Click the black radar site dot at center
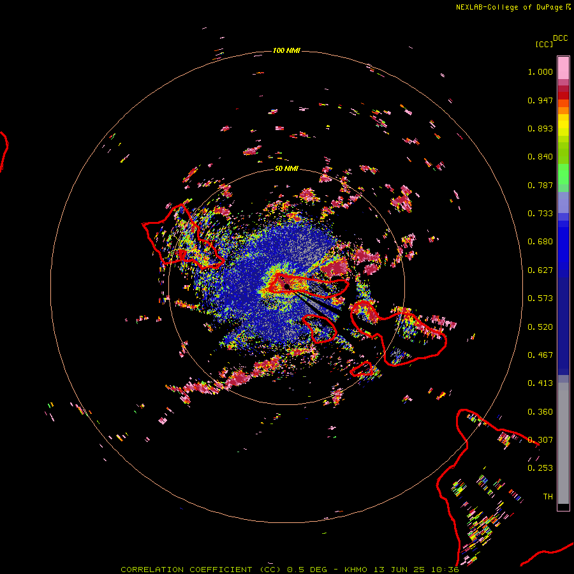 click(x=286, y=286)
